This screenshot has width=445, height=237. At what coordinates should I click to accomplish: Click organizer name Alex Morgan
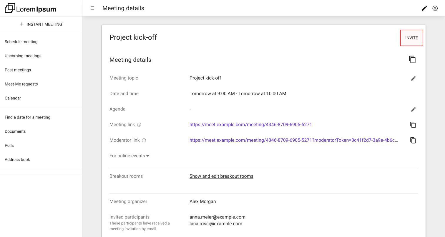point(202,201)
